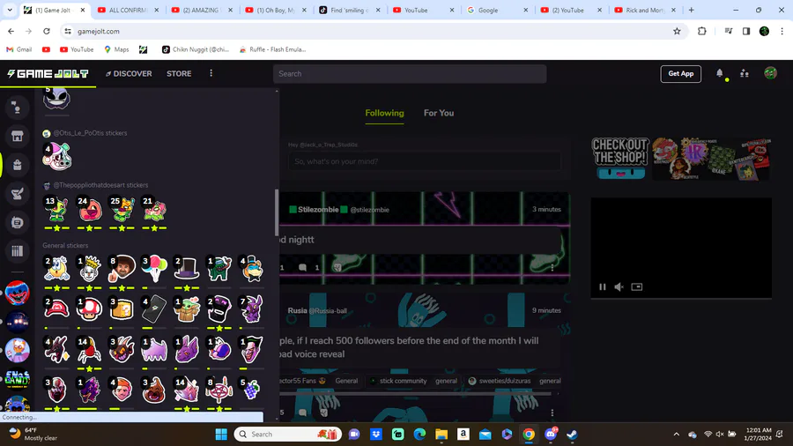This screenshot has width=793, height=446.
Task: Open the Russia-ball post options menu
Action: pos(552,413)
